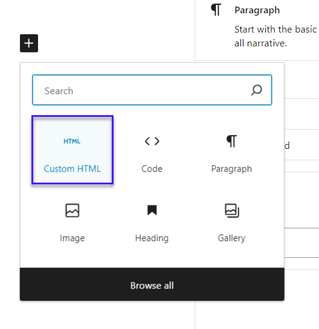Click the 'Start with the basic' description text
319x329 pixels.
tap(275, 29)
